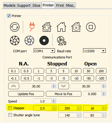This screenshot has height=123, width=112.
Task: Click the house icon with double chevrons
Action: click(x=76, y=27)
